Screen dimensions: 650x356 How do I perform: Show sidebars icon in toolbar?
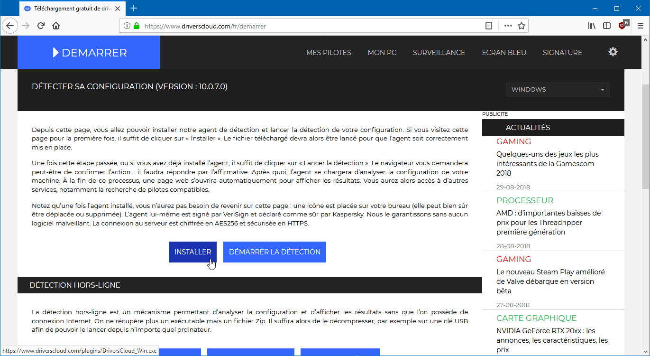[x=607, y=26]
